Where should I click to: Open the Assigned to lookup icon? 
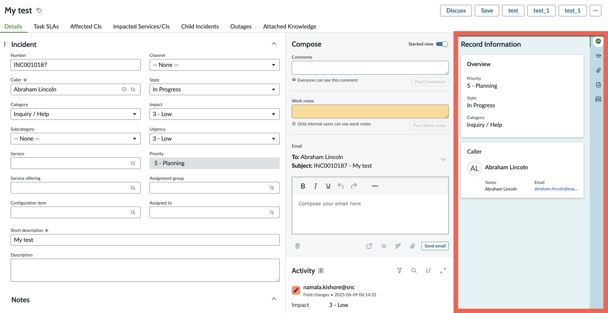click(272, 212)
